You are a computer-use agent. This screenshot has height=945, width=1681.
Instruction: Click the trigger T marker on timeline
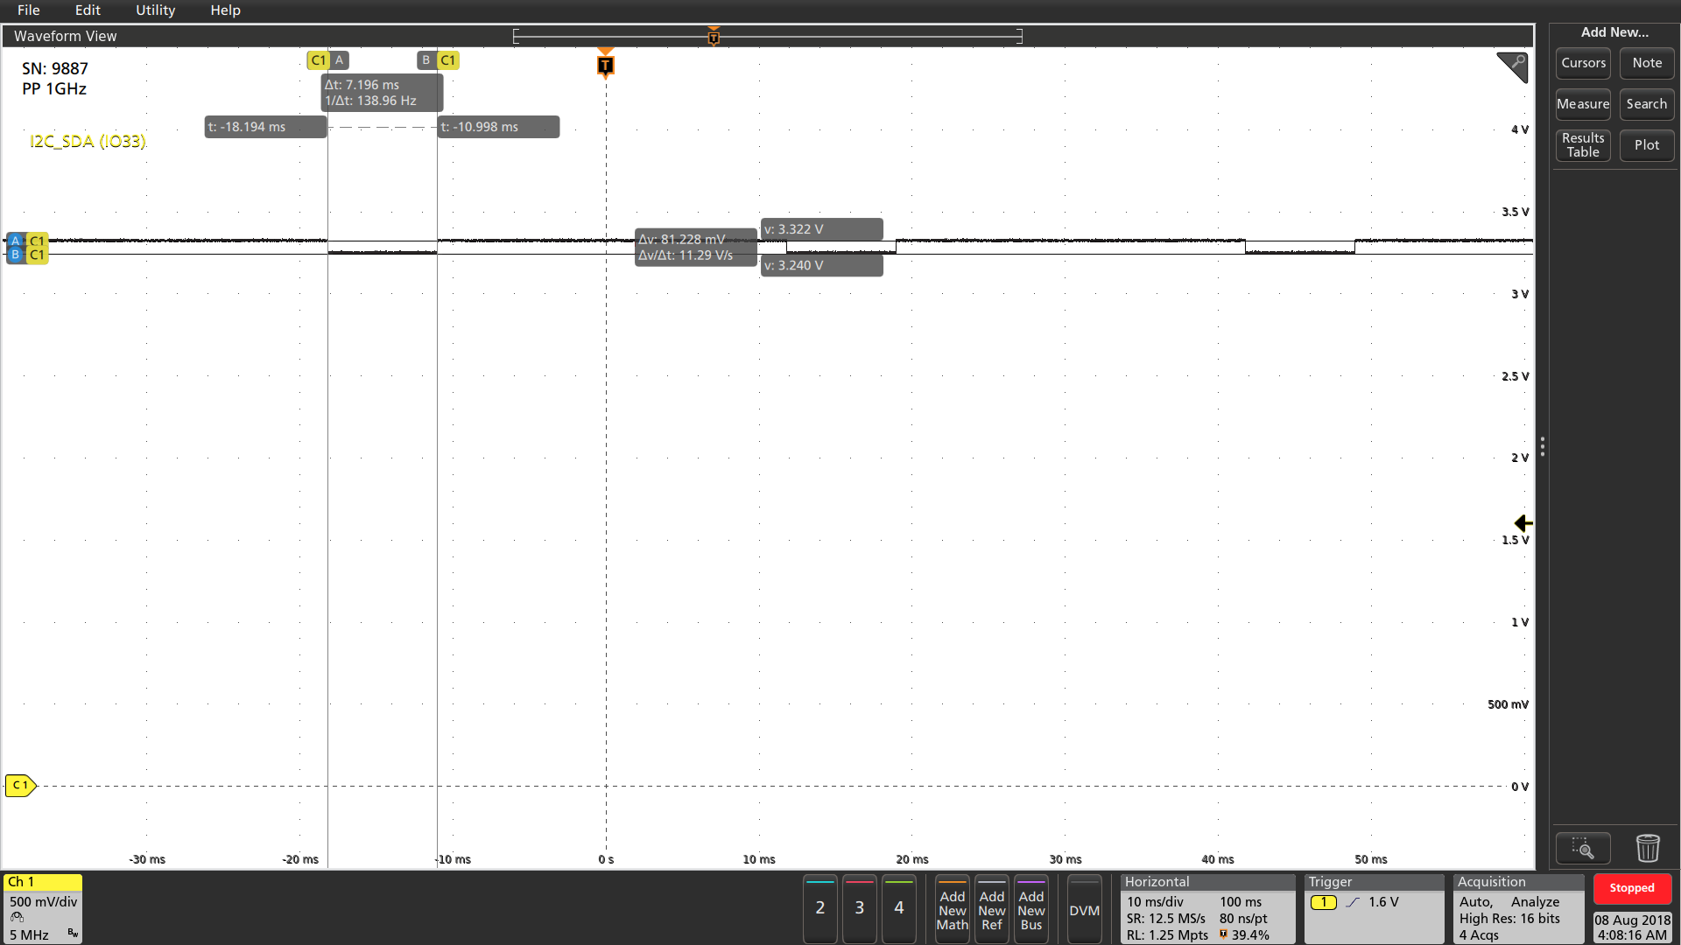[x=714, y=38]
